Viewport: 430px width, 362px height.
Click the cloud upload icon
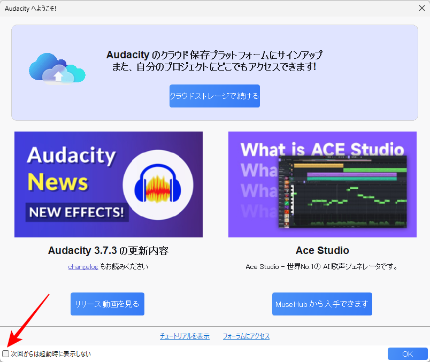pos(57,68)
